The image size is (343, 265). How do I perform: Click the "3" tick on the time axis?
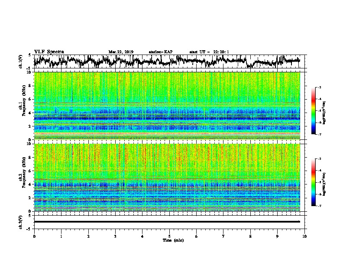click(115, 236)
